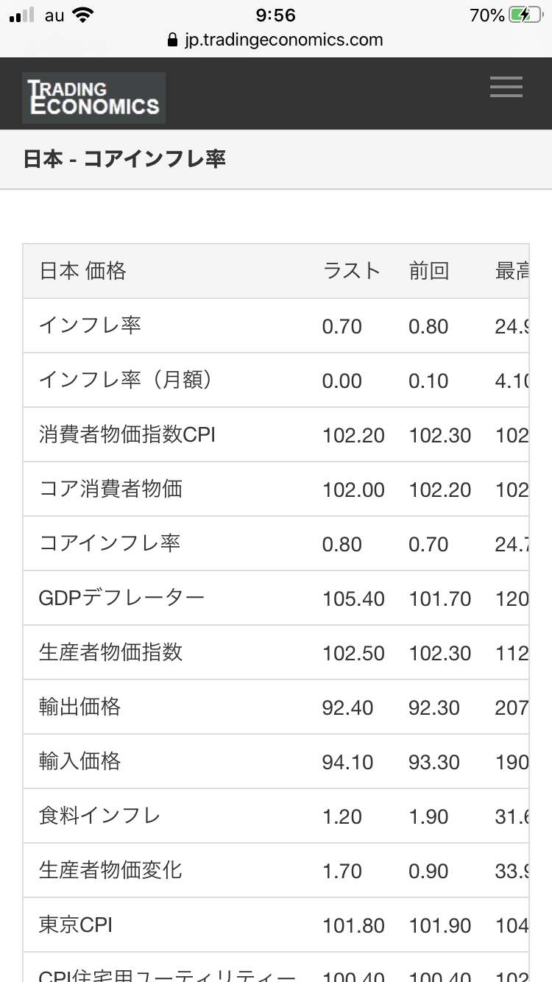
Task: Tap the Trading Economics logo
Action: coord(93,98)
